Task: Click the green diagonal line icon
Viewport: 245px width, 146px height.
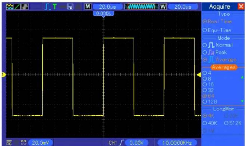Action: pos(17,7)
